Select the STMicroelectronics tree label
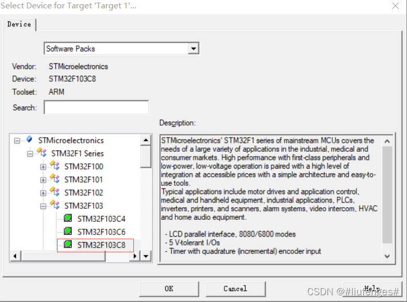The height and width of the screenshot is (302, 407). pyautogui.click(x=71, y=140)
